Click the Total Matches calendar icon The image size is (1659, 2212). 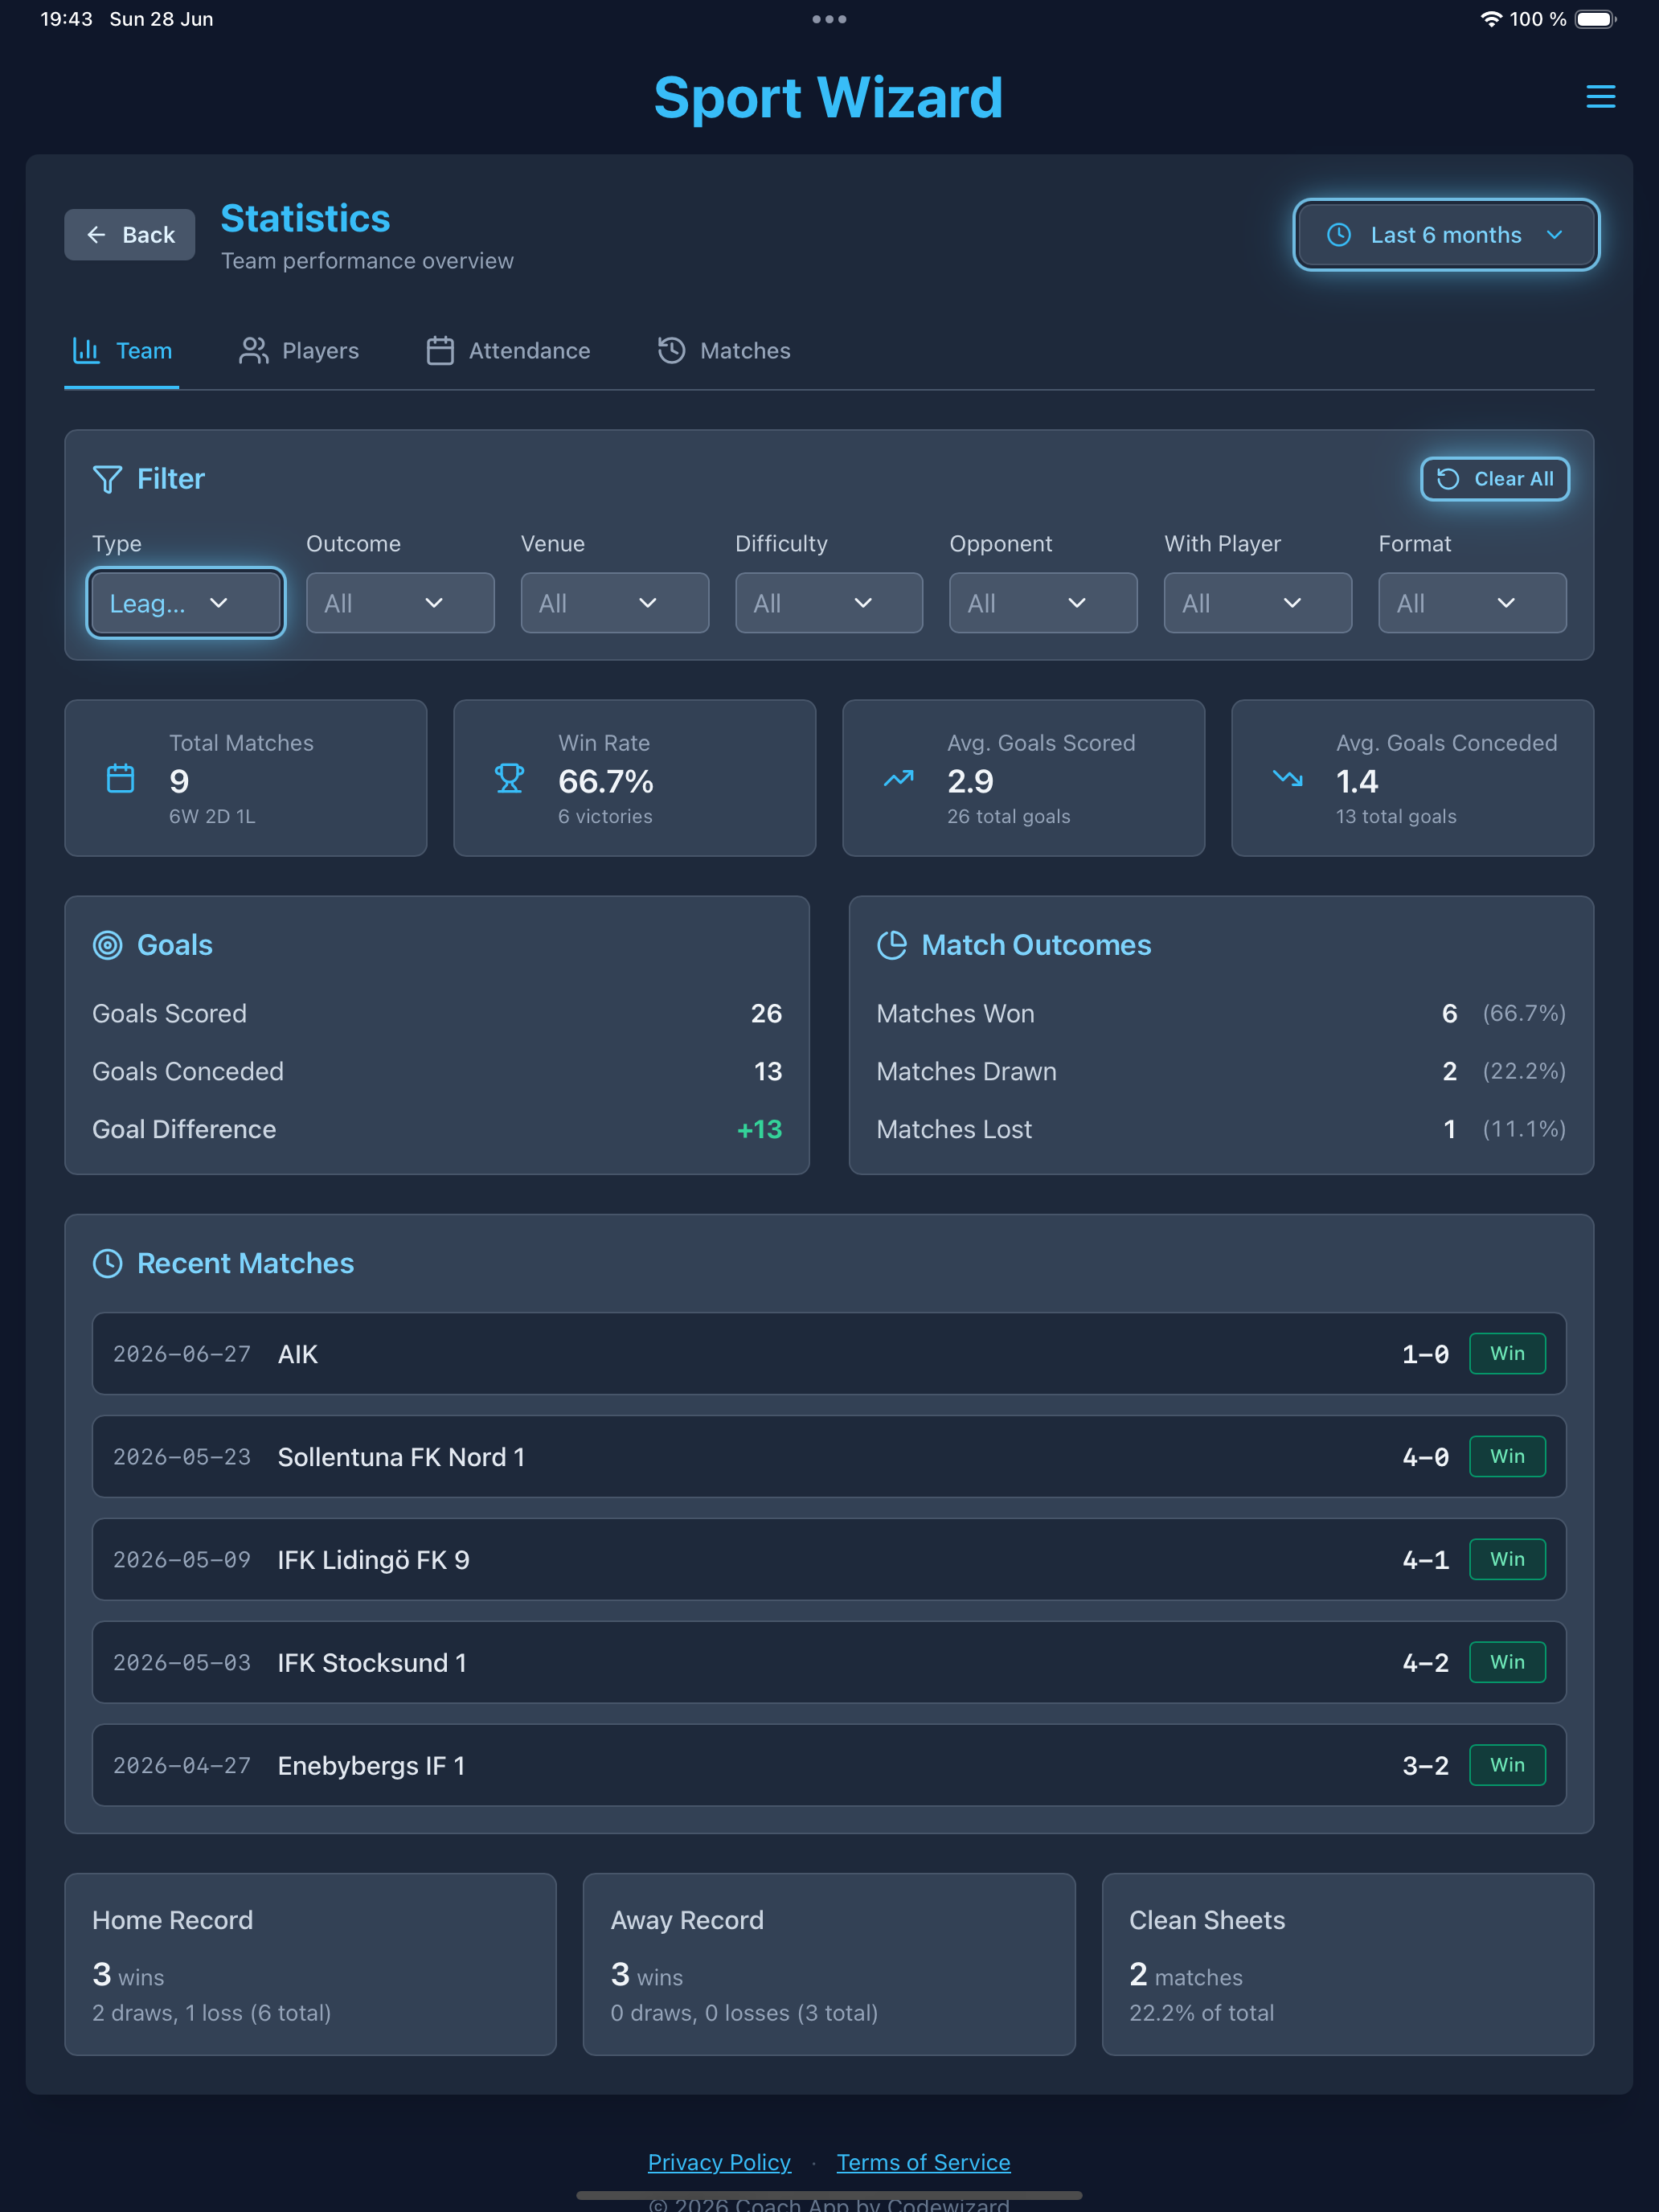[x=120, y=778]
